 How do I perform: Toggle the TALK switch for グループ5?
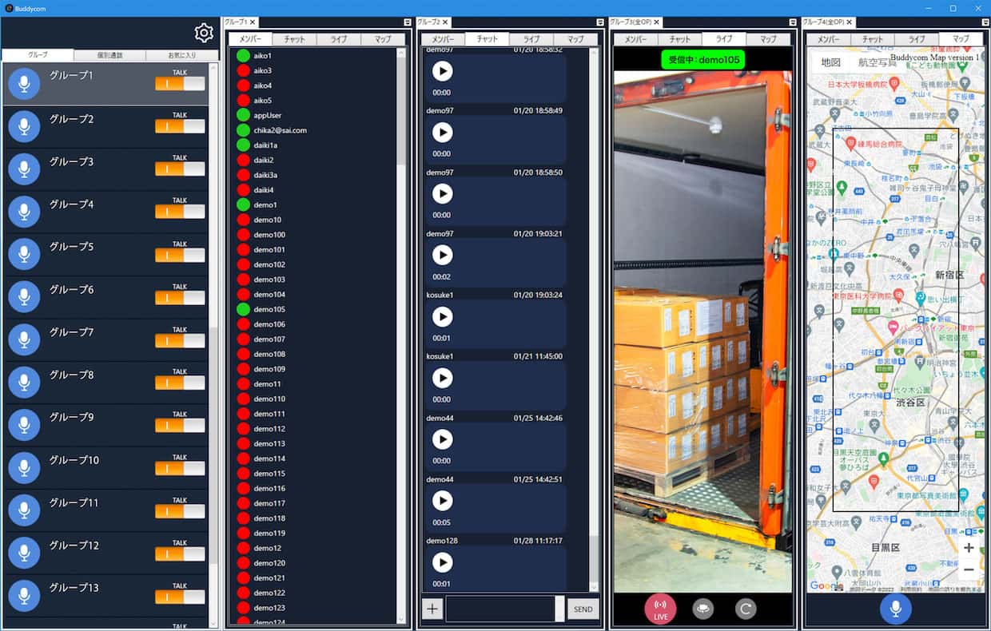tap(180, 255)
